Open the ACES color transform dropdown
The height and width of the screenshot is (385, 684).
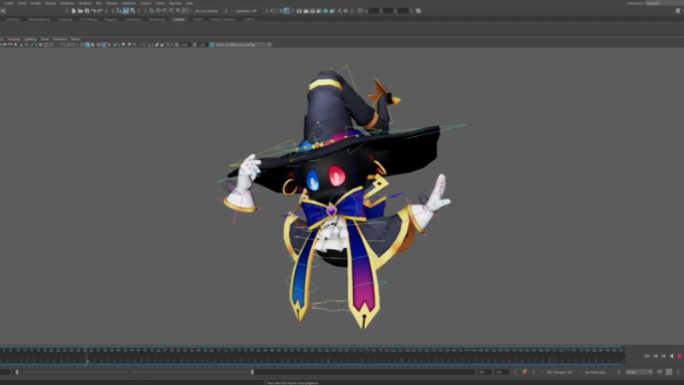click(243, 44)
